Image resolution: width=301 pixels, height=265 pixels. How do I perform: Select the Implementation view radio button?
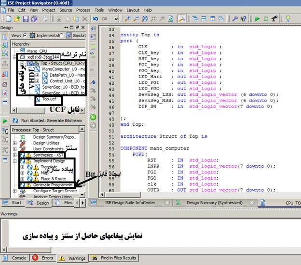coord(25,36)
